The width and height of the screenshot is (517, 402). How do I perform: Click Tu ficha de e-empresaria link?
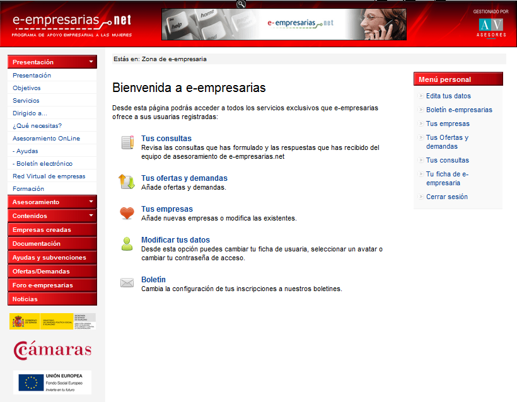pos(447,178)
